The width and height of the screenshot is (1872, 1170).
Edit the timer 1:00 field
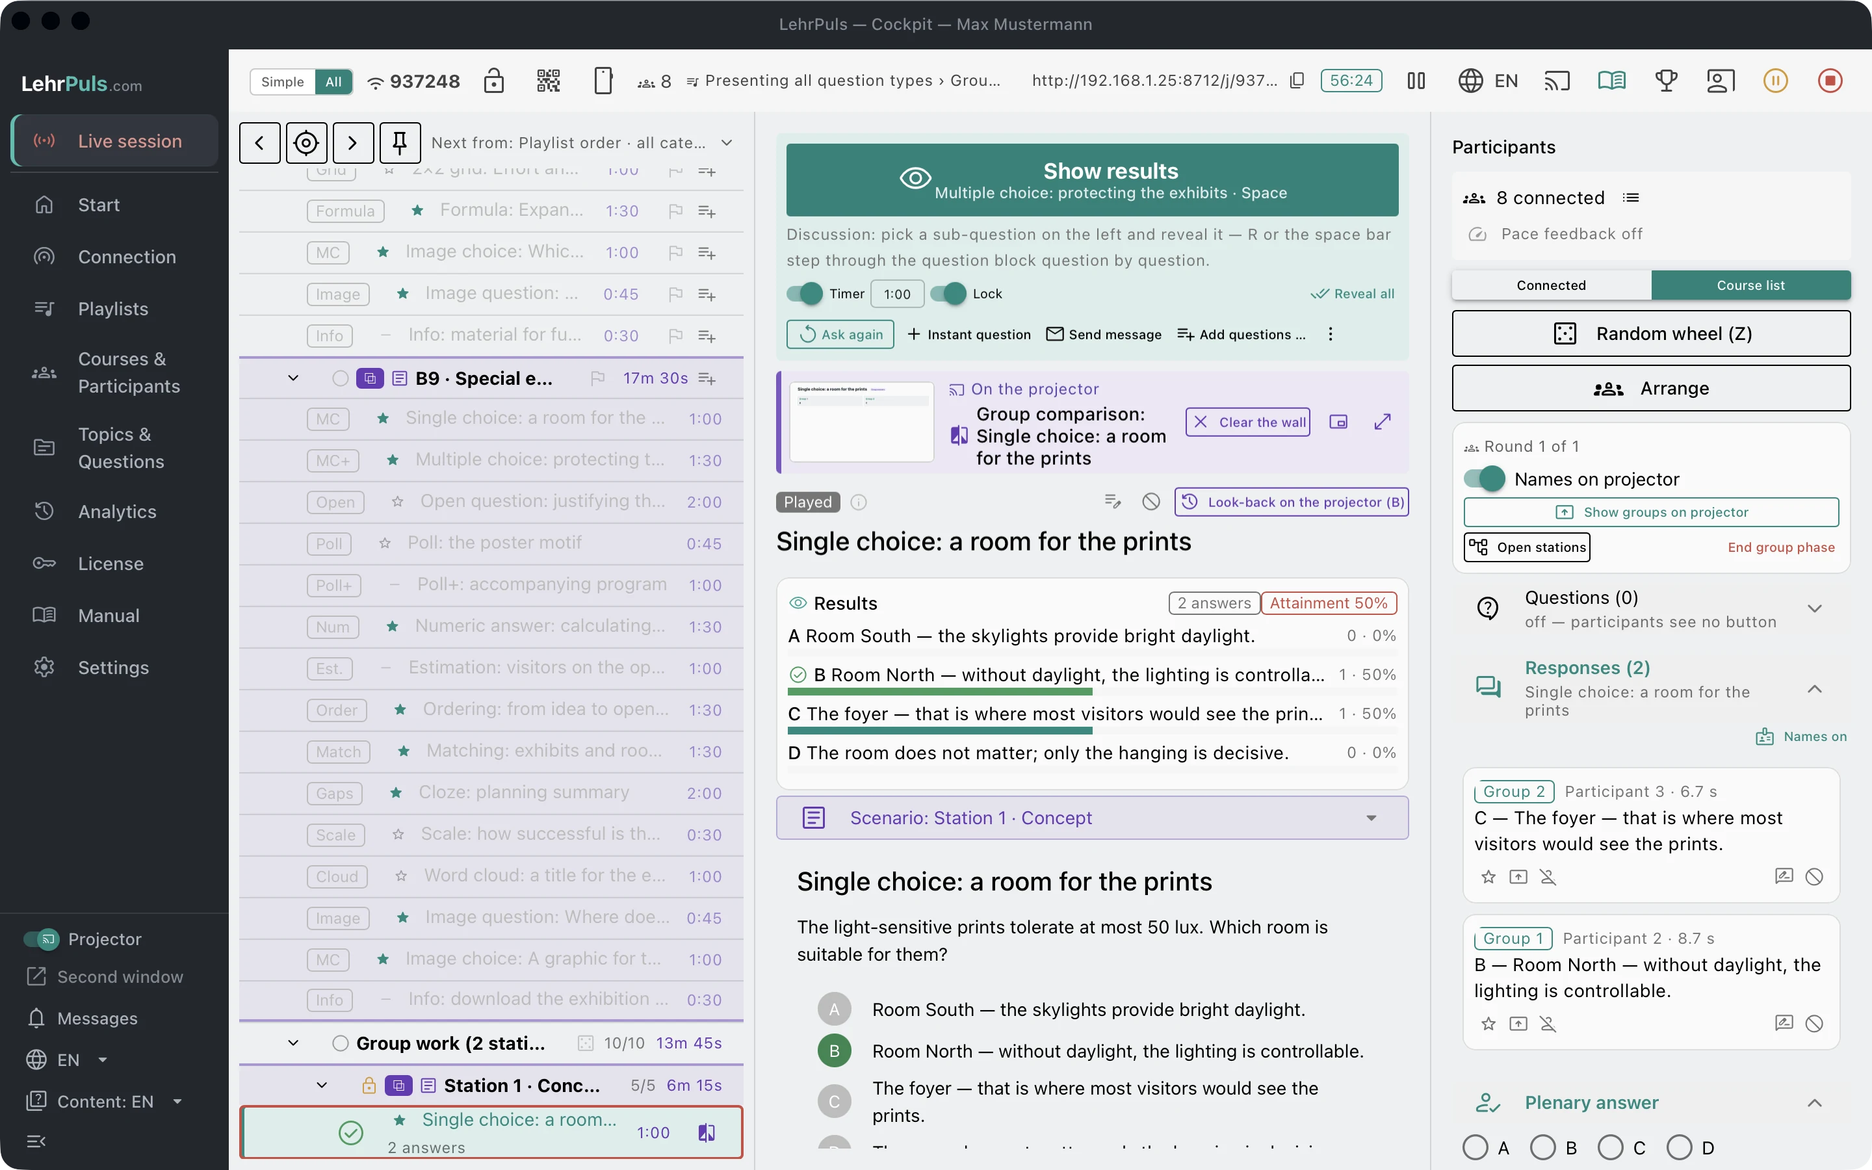click(x=896, y=293)
